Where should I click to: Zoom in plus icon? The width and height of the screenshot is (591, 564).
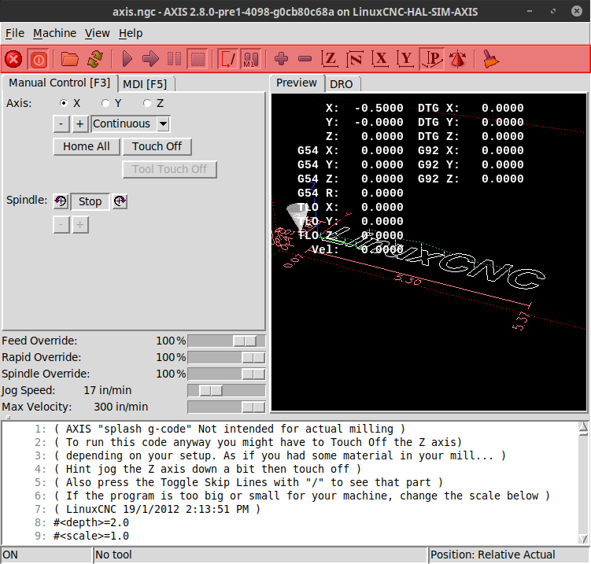pyautogui.click(x=281, y=59)
